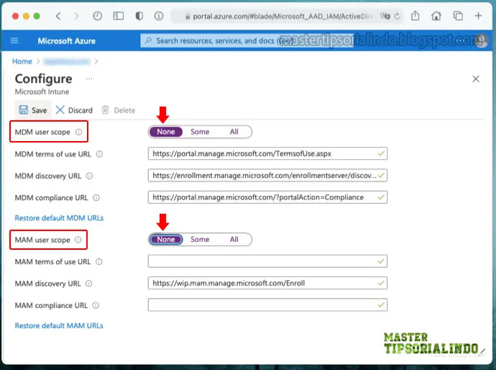Click the empty MAM compliance URL field
This screenshot has height=370, width=496.
point(267,305)
